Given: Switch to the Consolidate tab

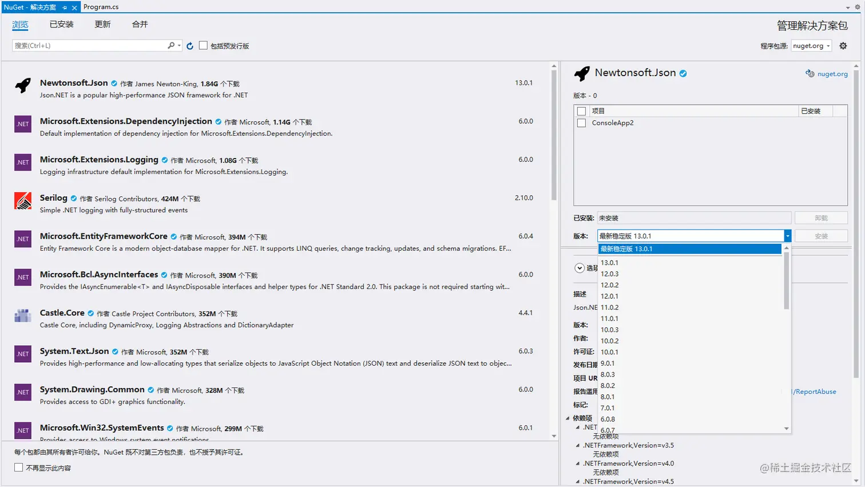Looking at the screenshot, I should 140,25.
